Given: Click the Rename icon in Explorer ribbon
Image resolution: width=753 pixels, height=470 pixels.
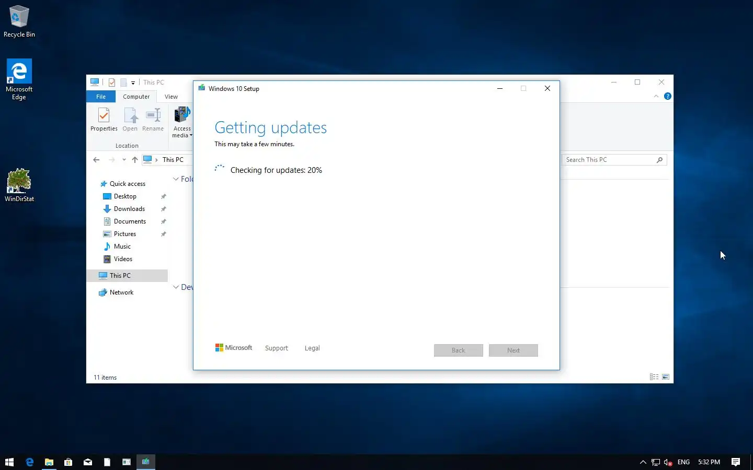Looking at the screenshot, I should [x=153, y=120].
